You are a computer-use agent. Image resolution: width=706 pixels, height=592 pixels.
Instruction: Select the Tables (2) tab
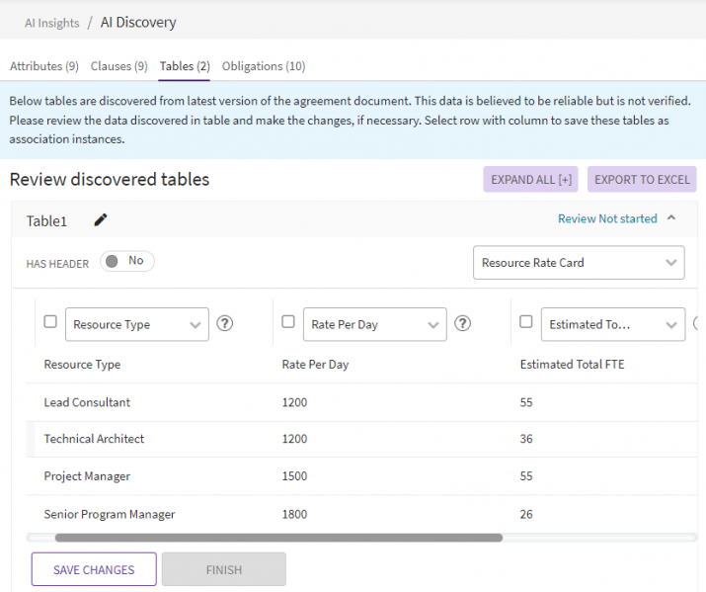(x=185, y=66)
